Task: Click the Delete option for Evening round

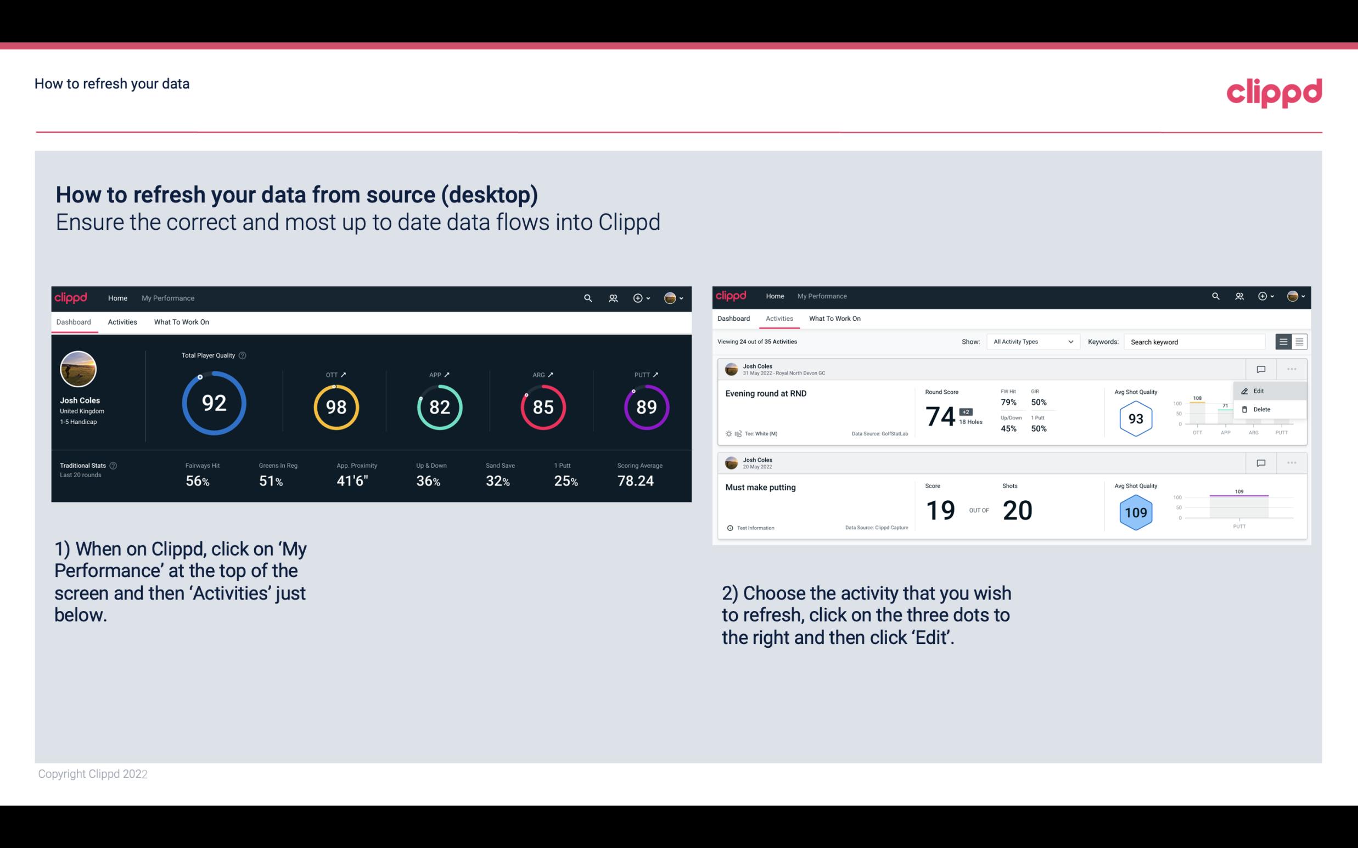Action: click(1261, 409)
